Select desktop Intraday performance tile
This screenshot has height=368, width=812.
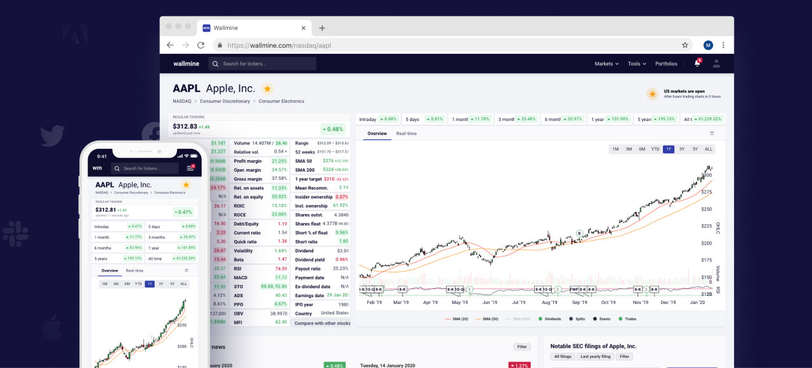coord(379,119)
